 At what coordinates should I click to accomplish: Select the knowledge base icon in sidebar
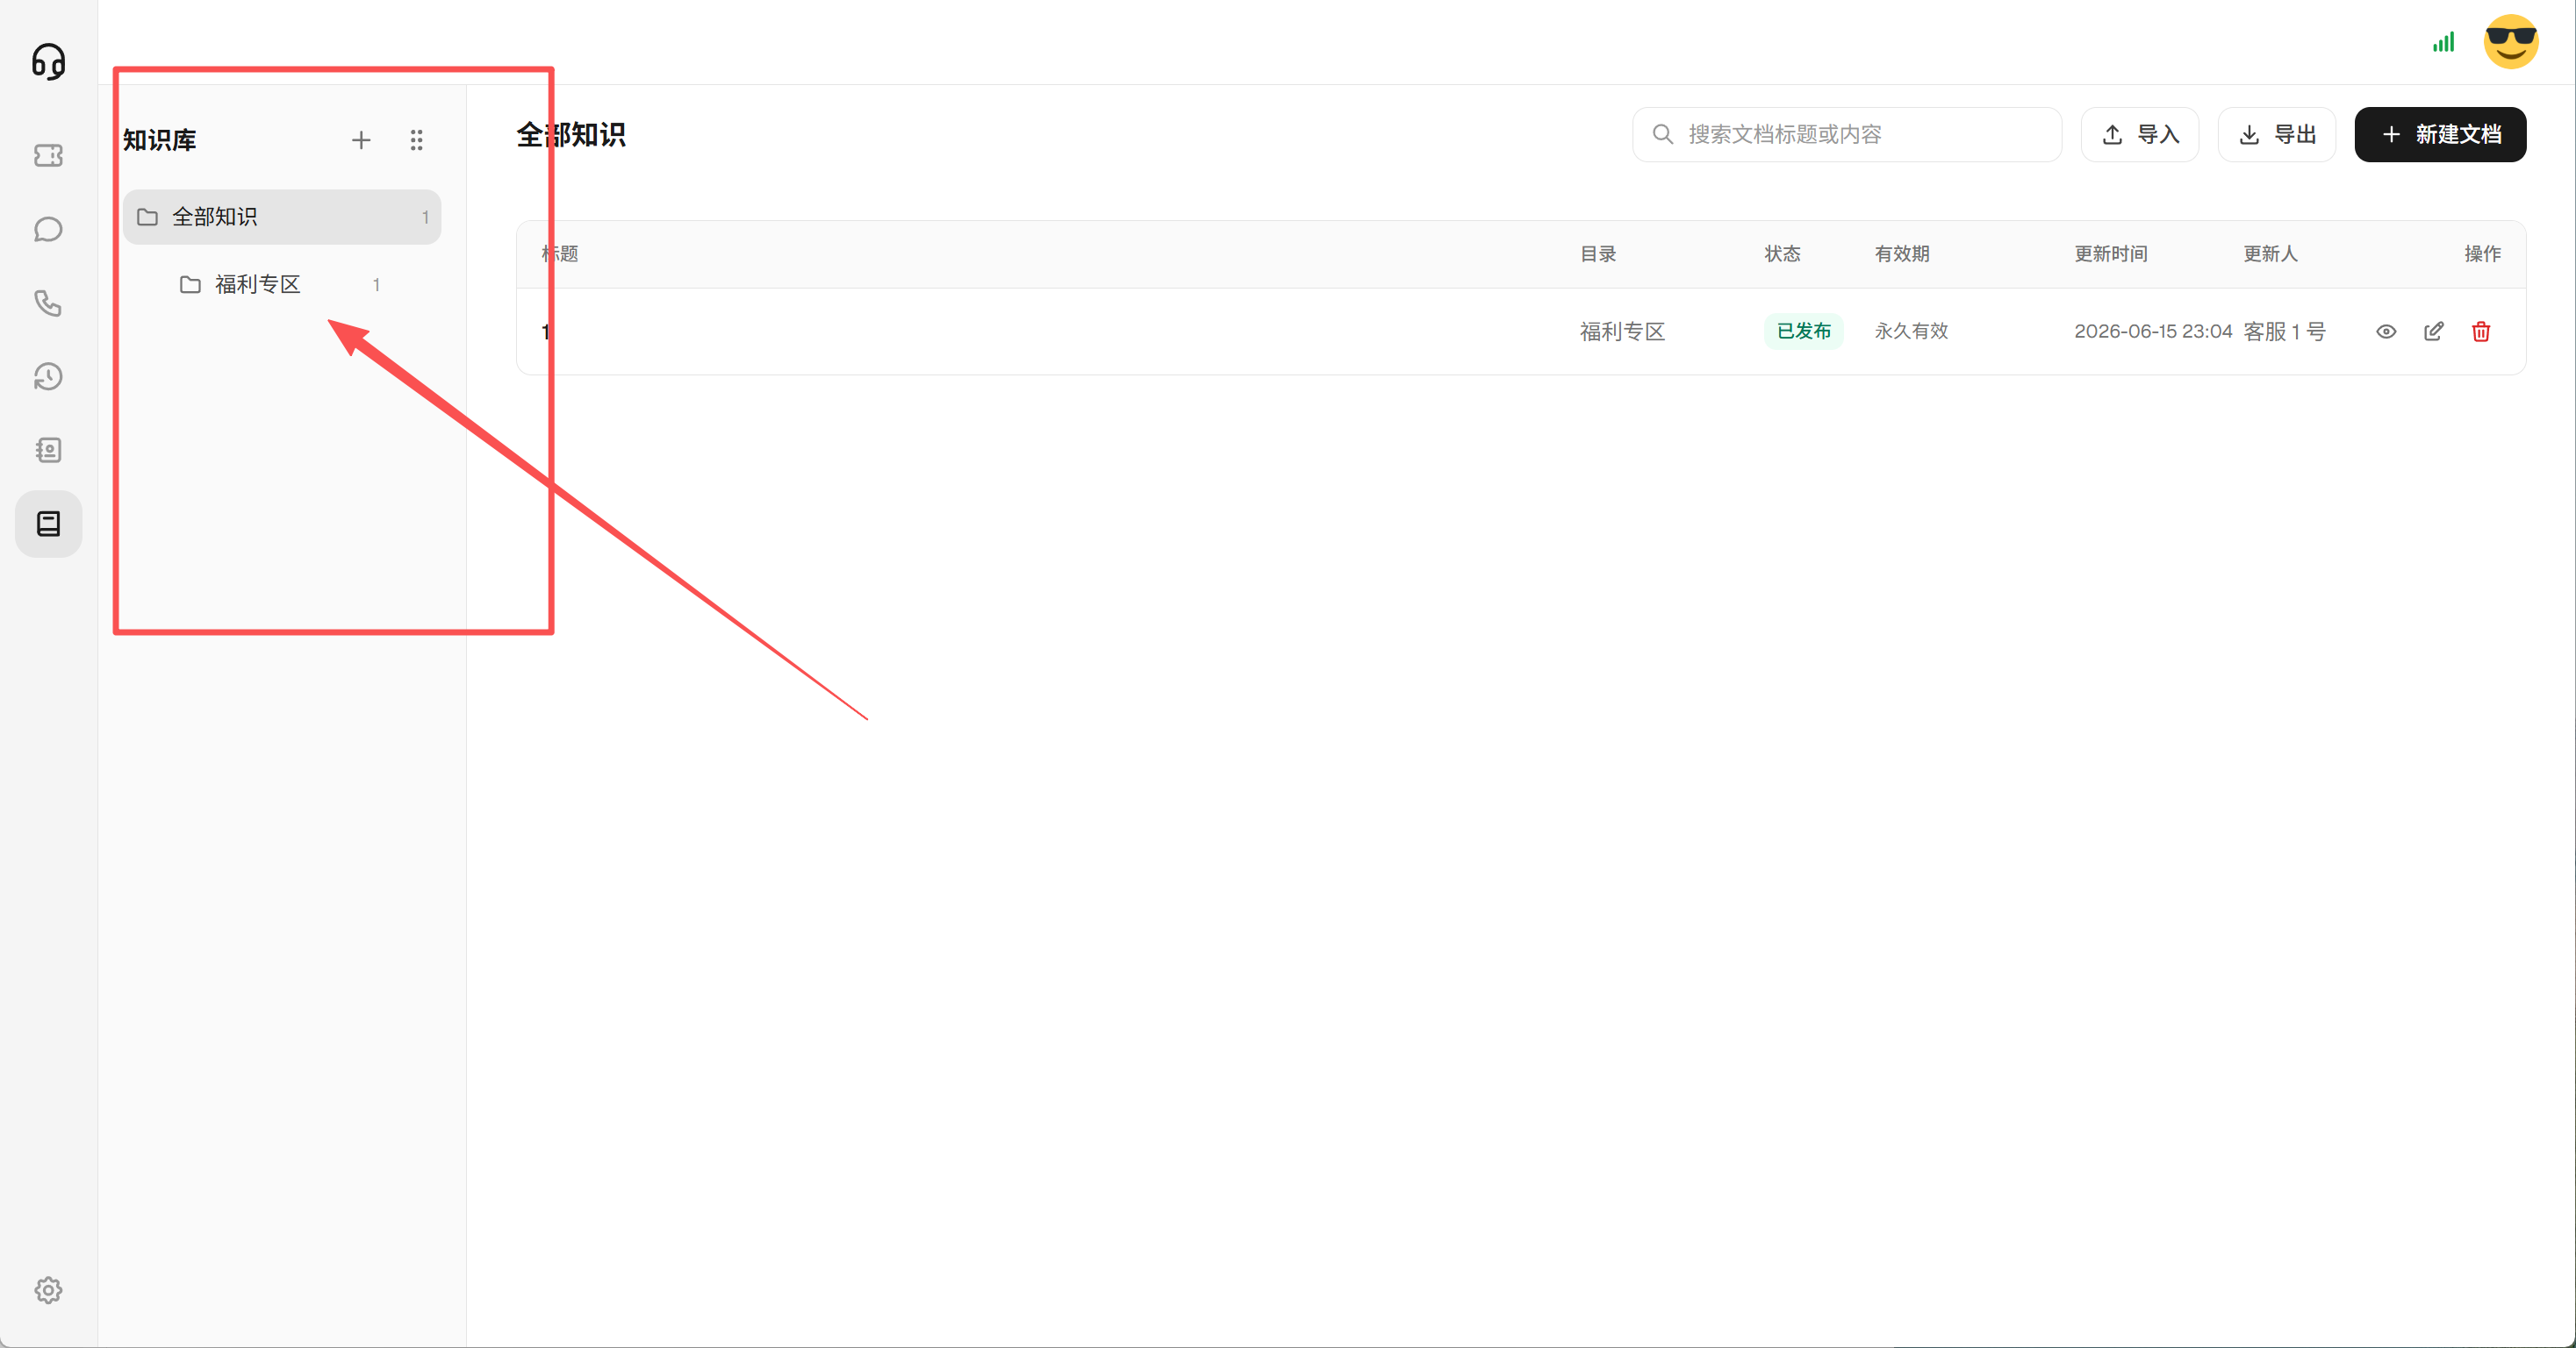coord(48,524)
